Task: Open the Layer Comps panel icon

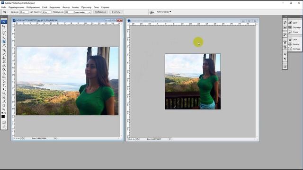Action: coord(285,67)
